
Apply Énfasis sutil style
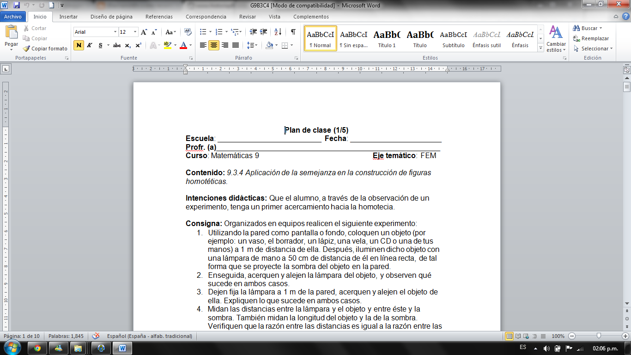point(486,38)
